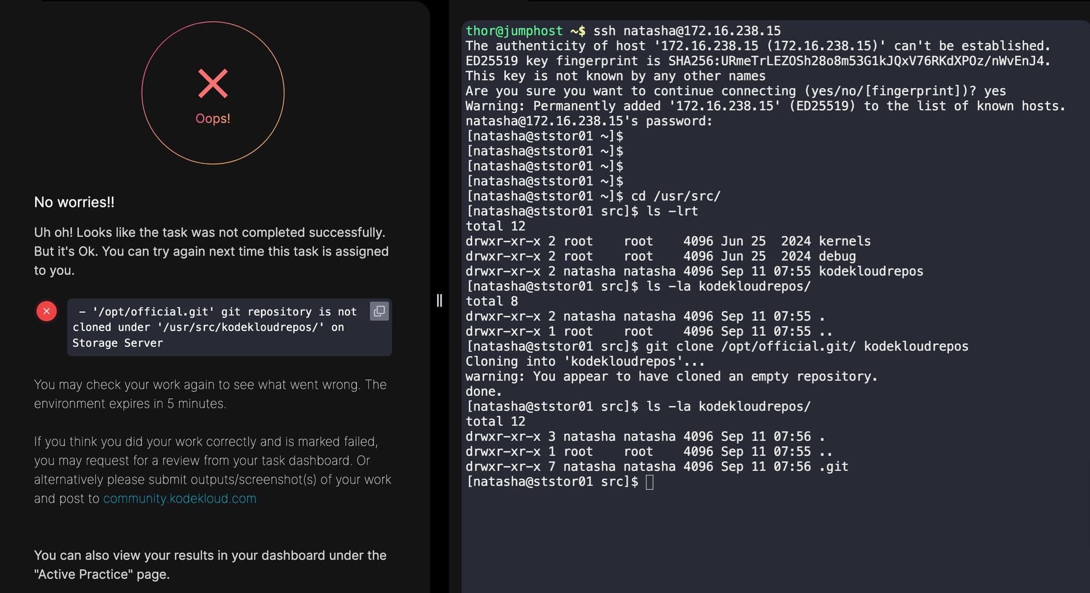Click the "No worries!!" heading
Screen dimensions: 1090x593
[x=74, y=202]
